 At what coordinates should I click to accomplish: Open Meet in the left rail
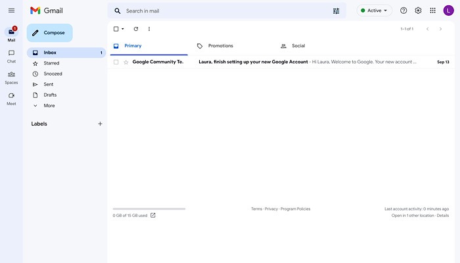(x=11, y=99)
